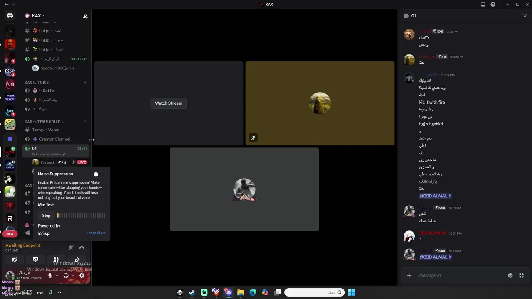Image resolution: width=532 pixels, height=299 pixels.
Task: Turn on camera in voice panel
Action: [x=15, y=260]
